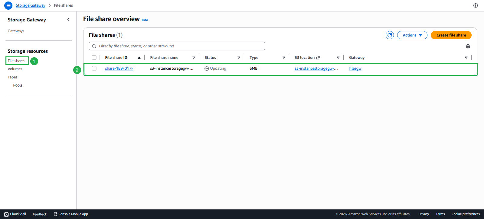Click the search magnifier icon in filter
This screenshot has height=219, width=484.
tap(94, 46)
